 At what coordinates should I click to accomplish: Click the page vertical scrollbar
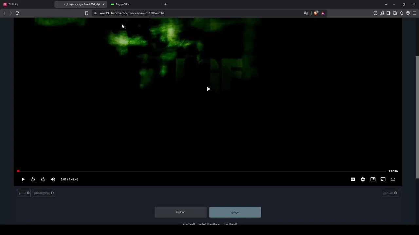pyautogui.click(x=417, y=117)
